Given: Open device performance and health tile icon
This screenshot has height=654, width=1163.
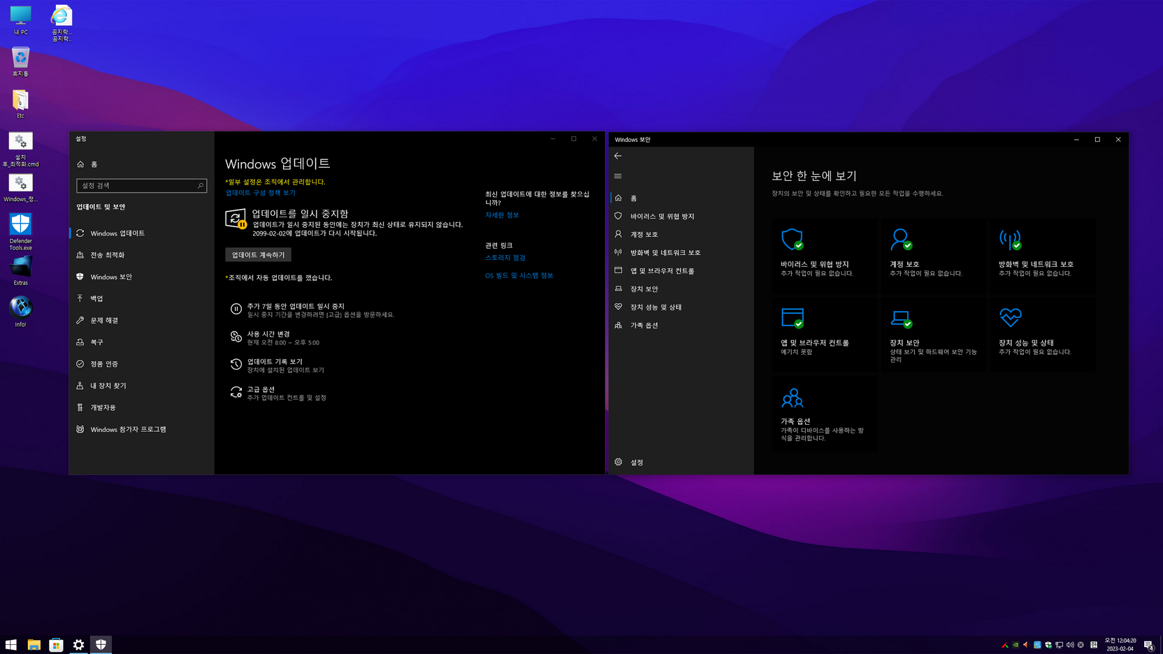Looking at the screenshot, I should pyautogui.click(x=1010, y=318).
